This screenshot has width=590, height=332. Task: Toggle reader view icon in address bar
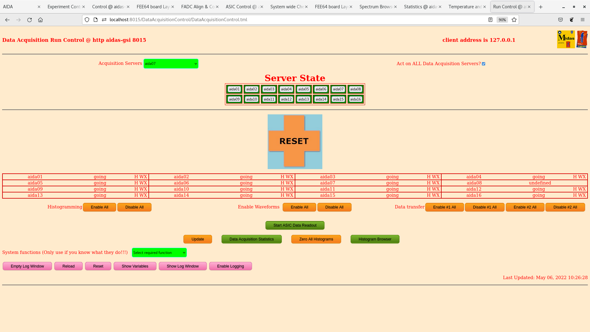click(x=490, y=20)
